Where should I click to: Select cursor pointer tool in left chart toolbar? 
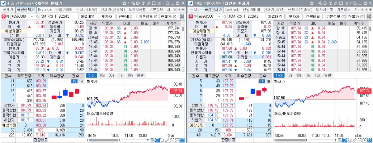point(162,140)
